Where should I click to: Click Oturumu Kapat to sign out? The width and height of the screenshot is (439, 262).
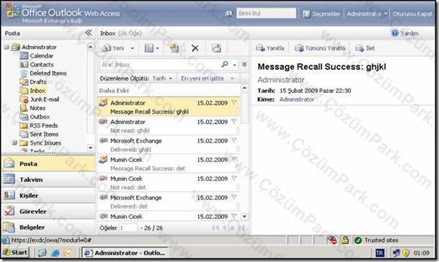pyautogui.click(x=412, y=14)
